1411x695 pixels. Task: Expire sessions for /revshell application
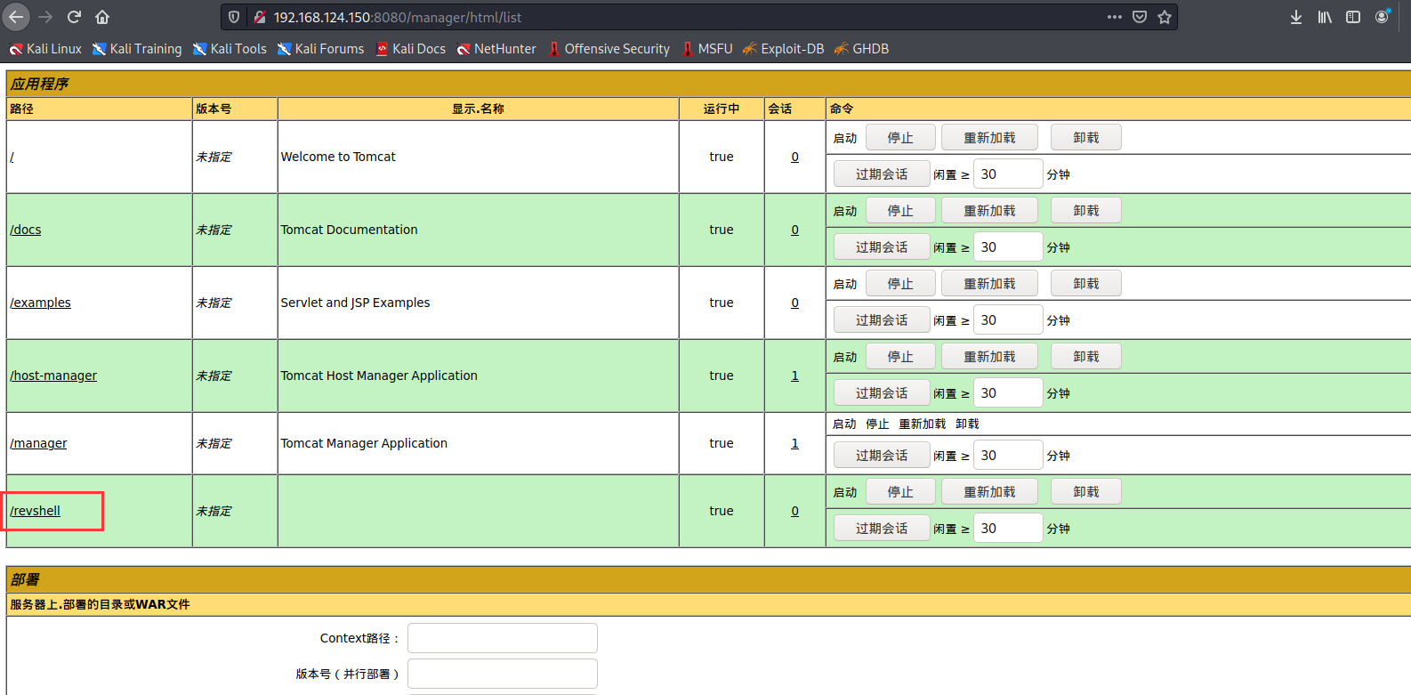(882, 529)
